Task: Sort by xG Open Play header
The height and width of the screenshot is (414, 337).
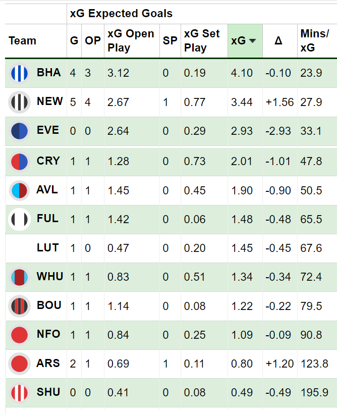Action: tap(131, 41)
